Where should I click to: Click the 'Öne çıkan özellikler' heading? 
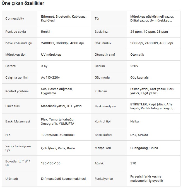point(23,3)
